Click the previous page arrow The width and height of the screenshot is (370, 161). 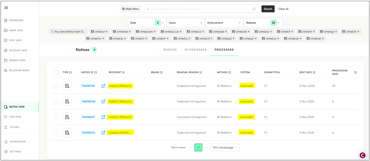[x=190, y=148]
